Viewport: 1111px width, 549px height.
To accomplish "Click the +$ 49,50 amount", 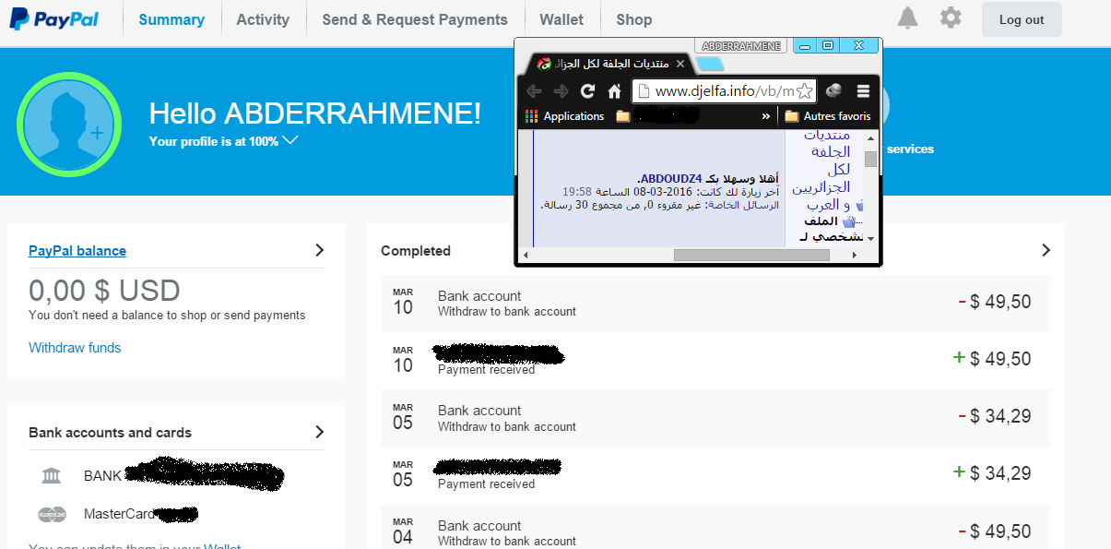I will tap(991, 359).
